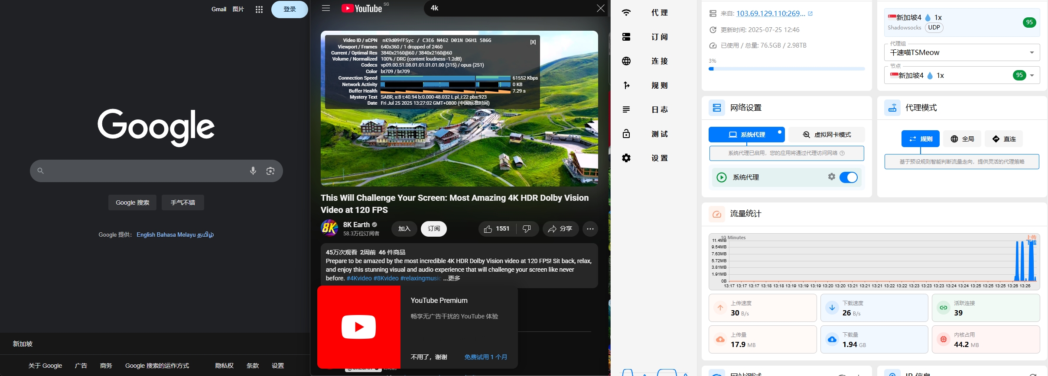This screenshot has height=376, width=1048.
Task: Open 设置 in Google footer
Action: [x=278, y=366]
